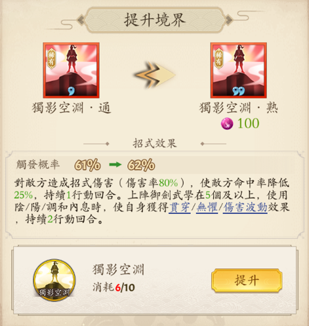Image resolution: width=309 pixels, height=326 pixels.
Task: Select the 獨影空淵·通 skill icon
Action: pos(72,70)
